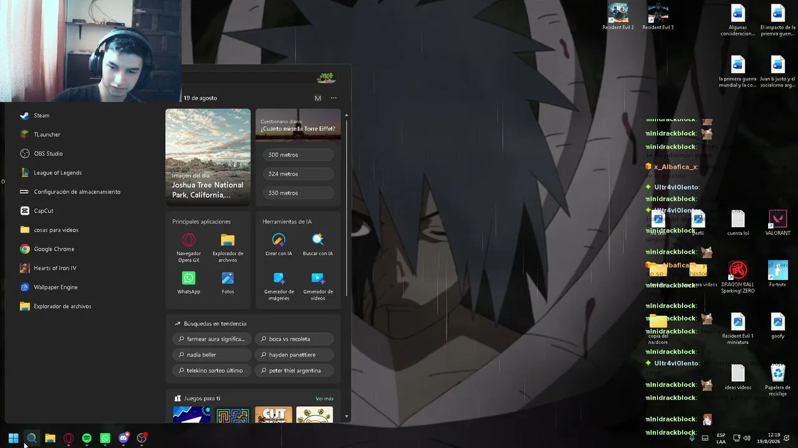Search trending telekino sorteo último
Screen dimensions: 798x448
(212, 370)
